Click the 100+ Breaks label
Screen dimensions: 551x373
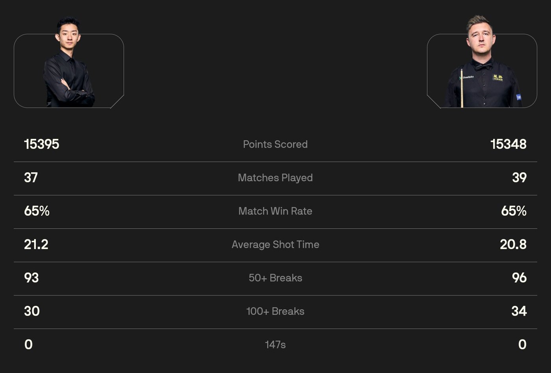tap(275, 312)
